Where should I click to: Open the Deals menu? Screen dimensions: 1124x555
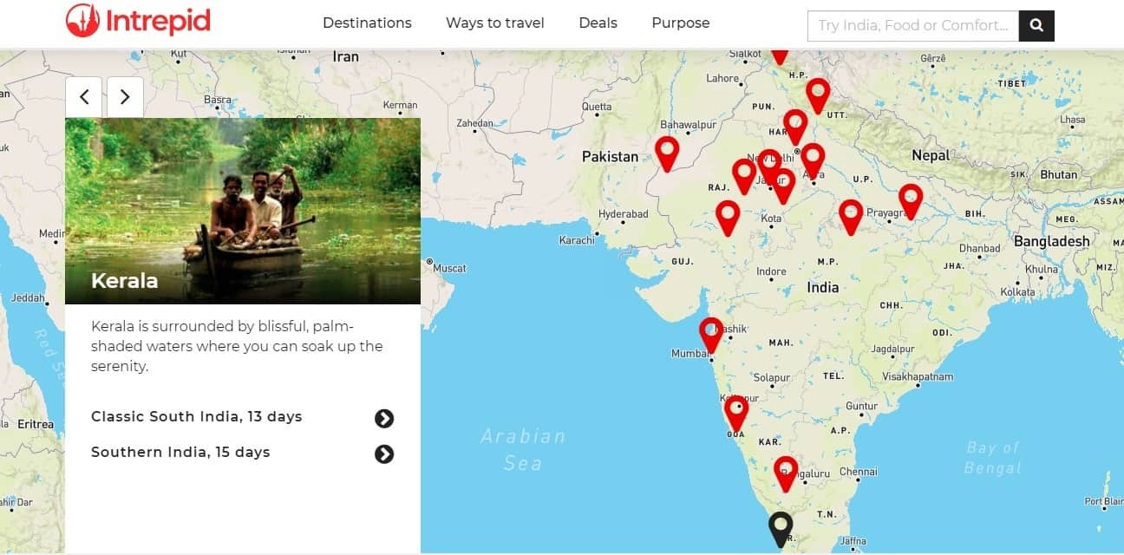click(x=598, y=23)
